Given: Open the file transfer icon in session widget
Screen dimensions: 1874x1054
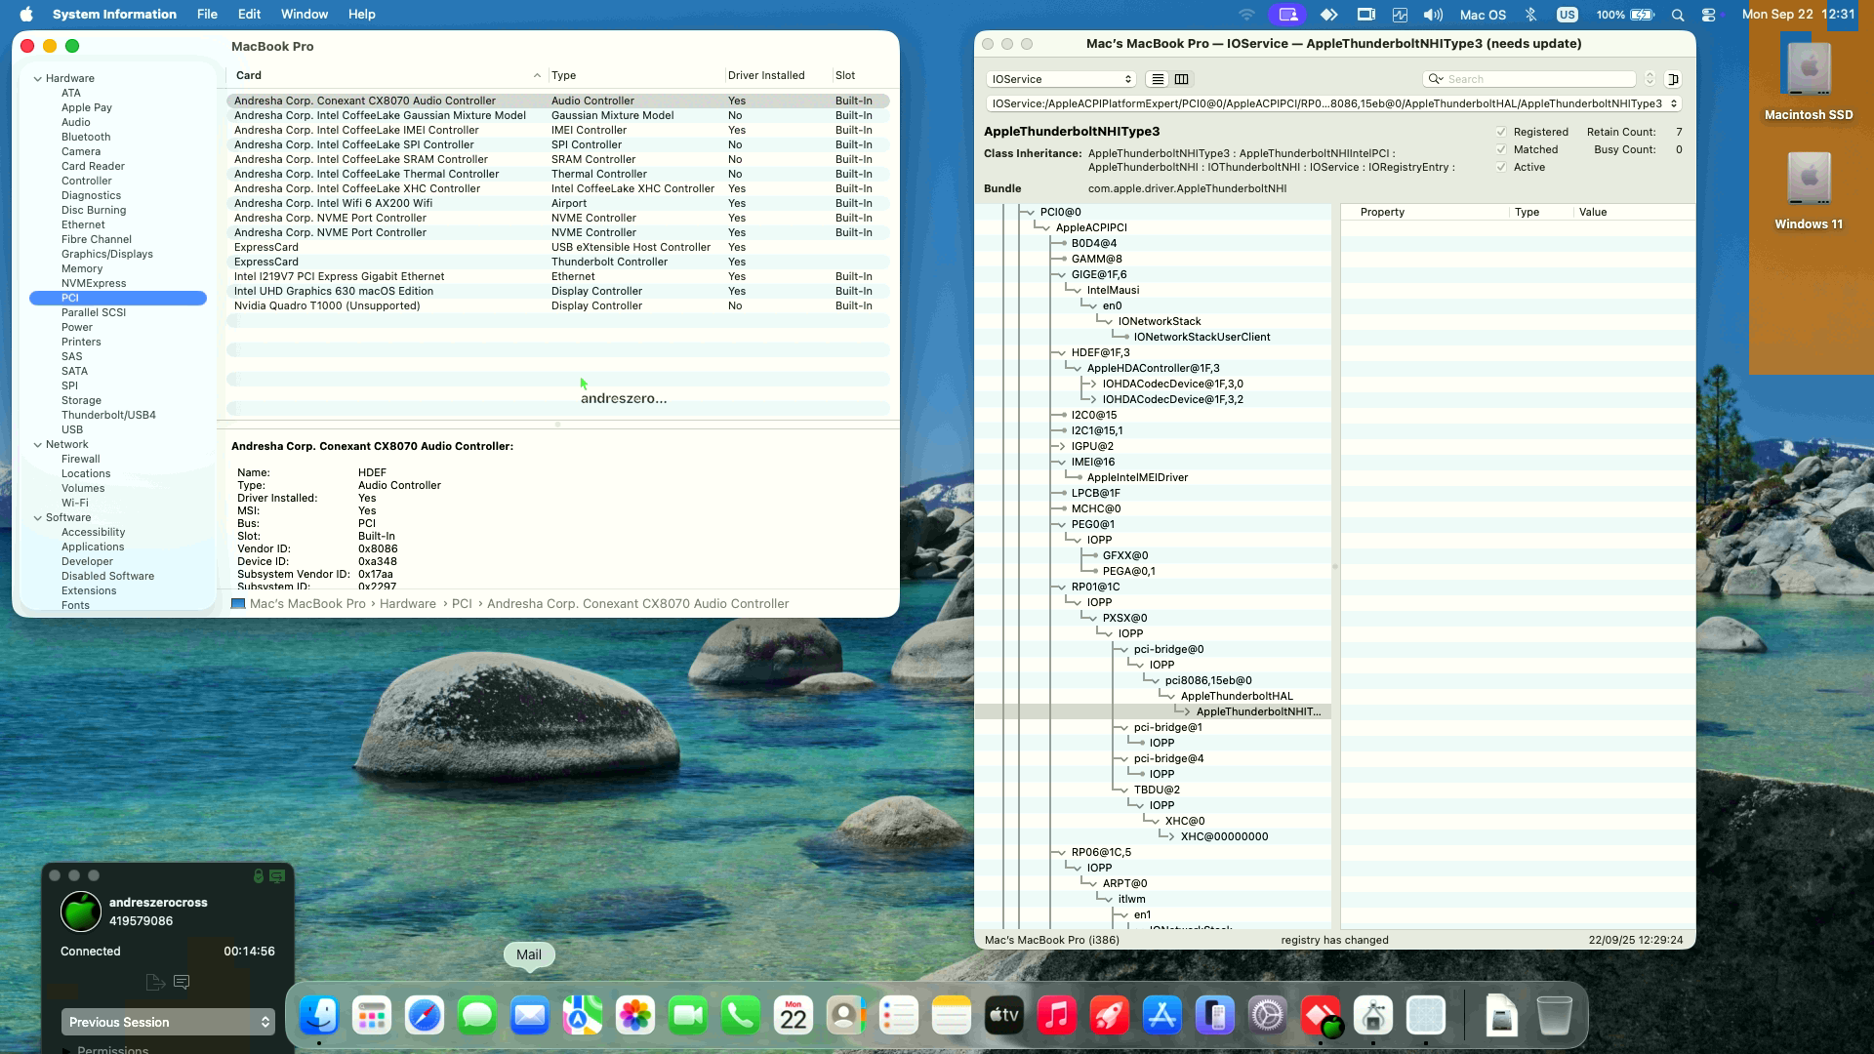Looking at the screenshot, I should click(154, 982).
